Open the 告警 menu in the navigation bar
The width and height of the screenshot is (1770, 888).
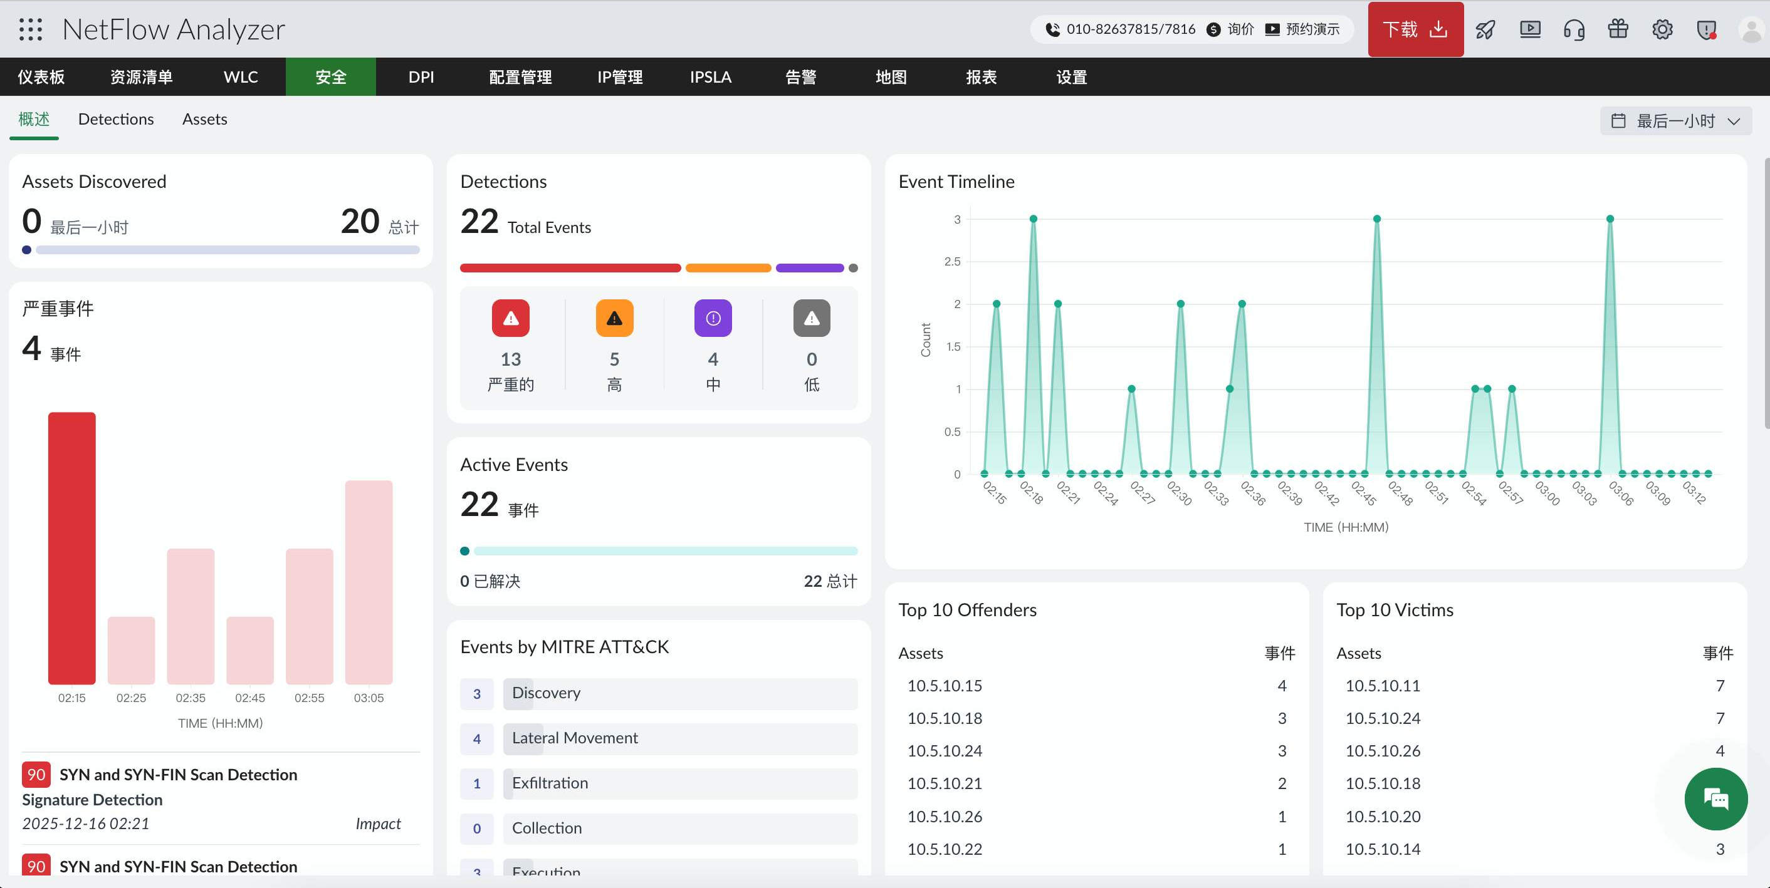801,77
